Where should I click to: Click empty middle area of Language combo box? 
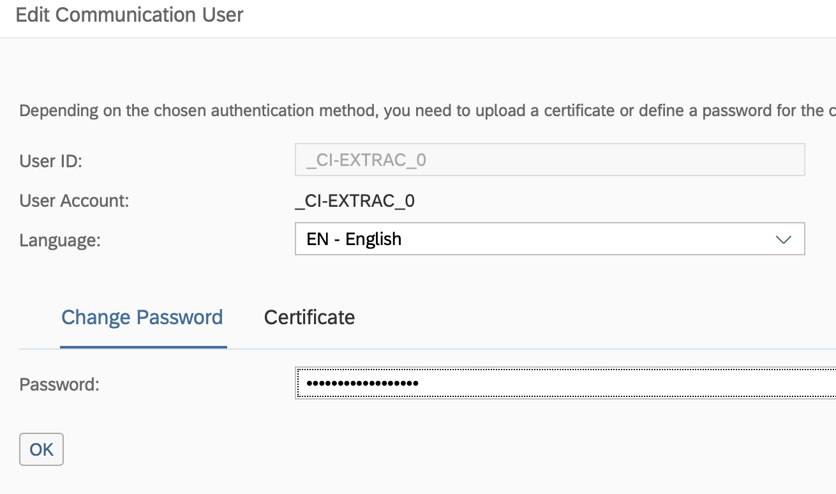pos(574,239)
